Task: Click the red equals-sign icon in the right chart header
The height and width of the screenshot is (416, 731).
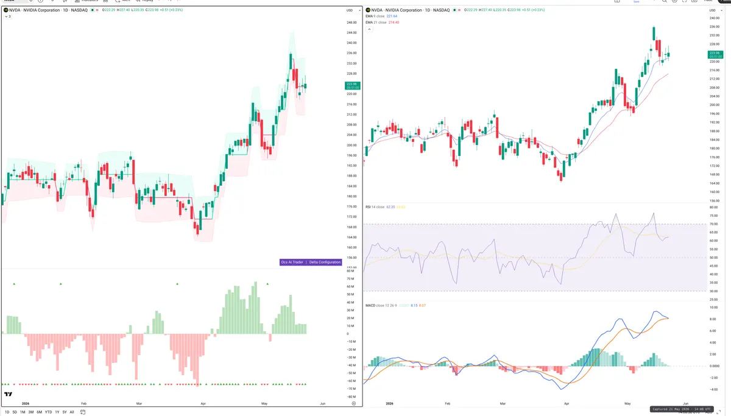Action: point(459,10)
